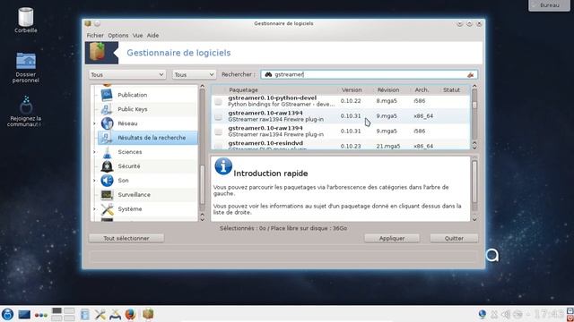
Task: Select the gstreamer0.10-resindvd package row
Action: pos(341,146)
